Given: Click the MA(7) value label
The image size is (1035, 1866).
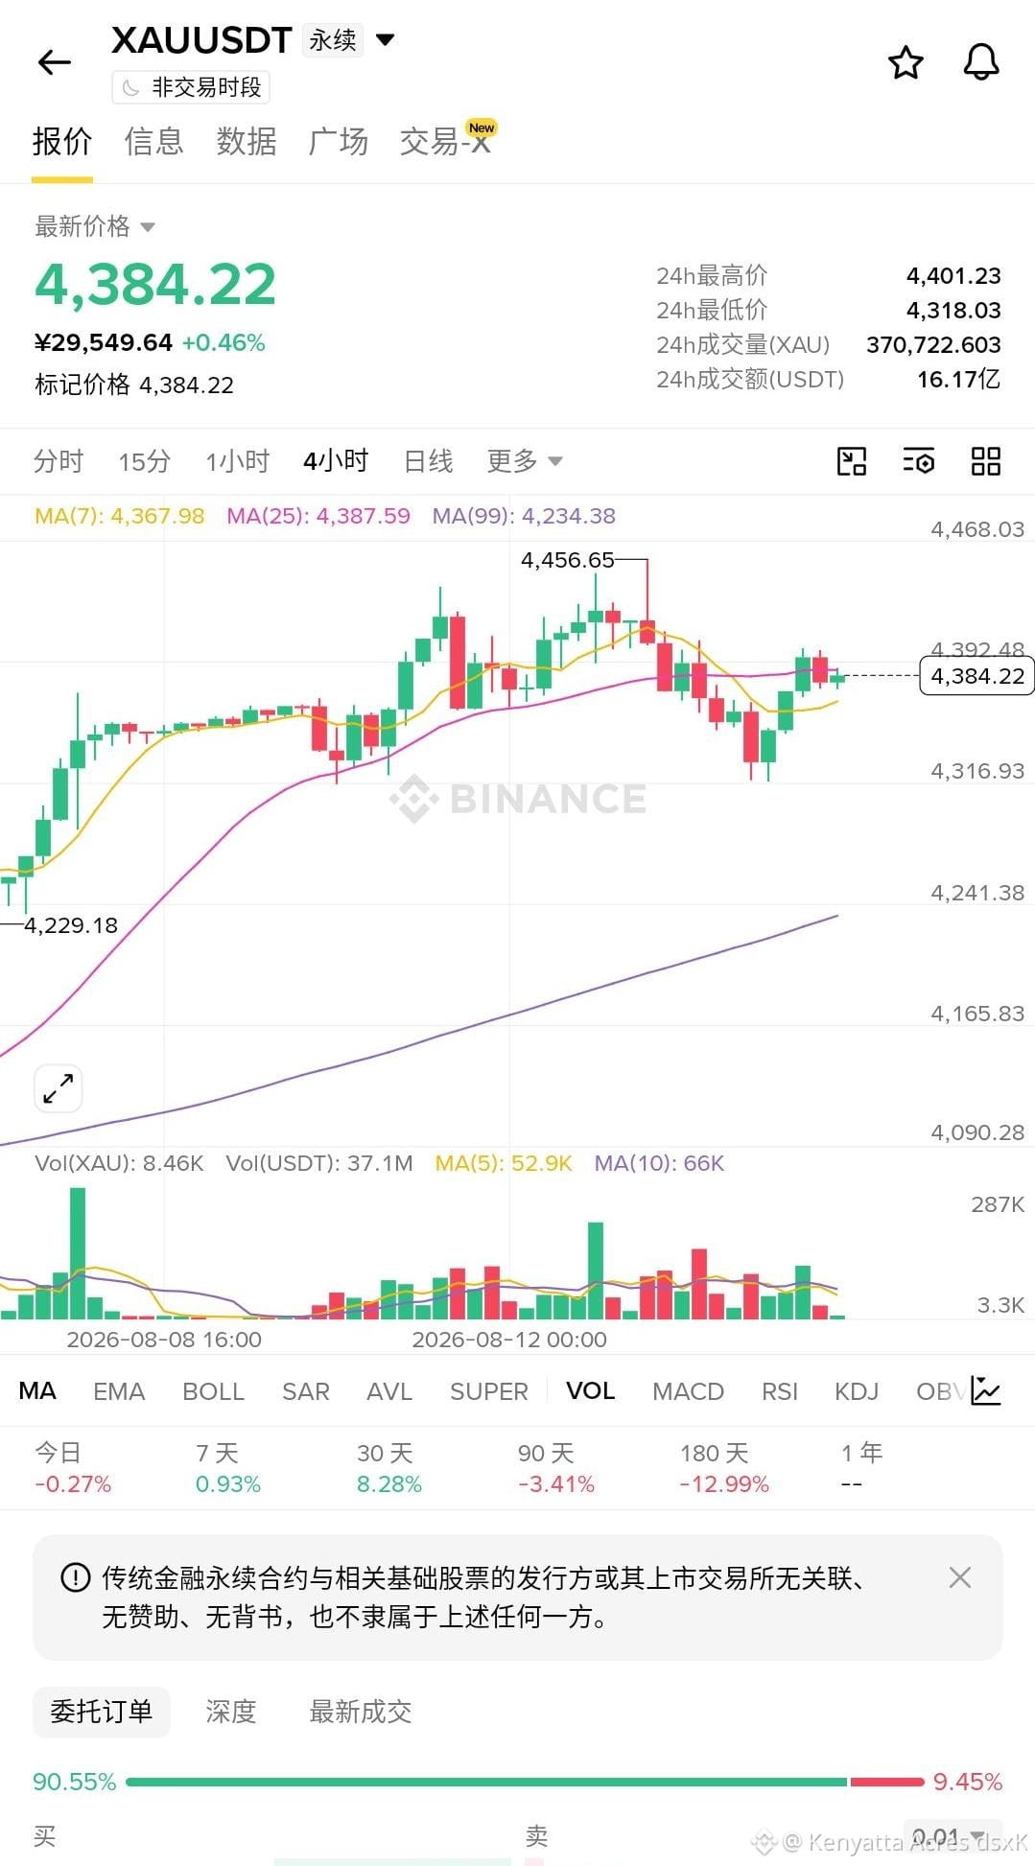Looking at the screenshot, I should pyautogui.click(x=120, y=516).
